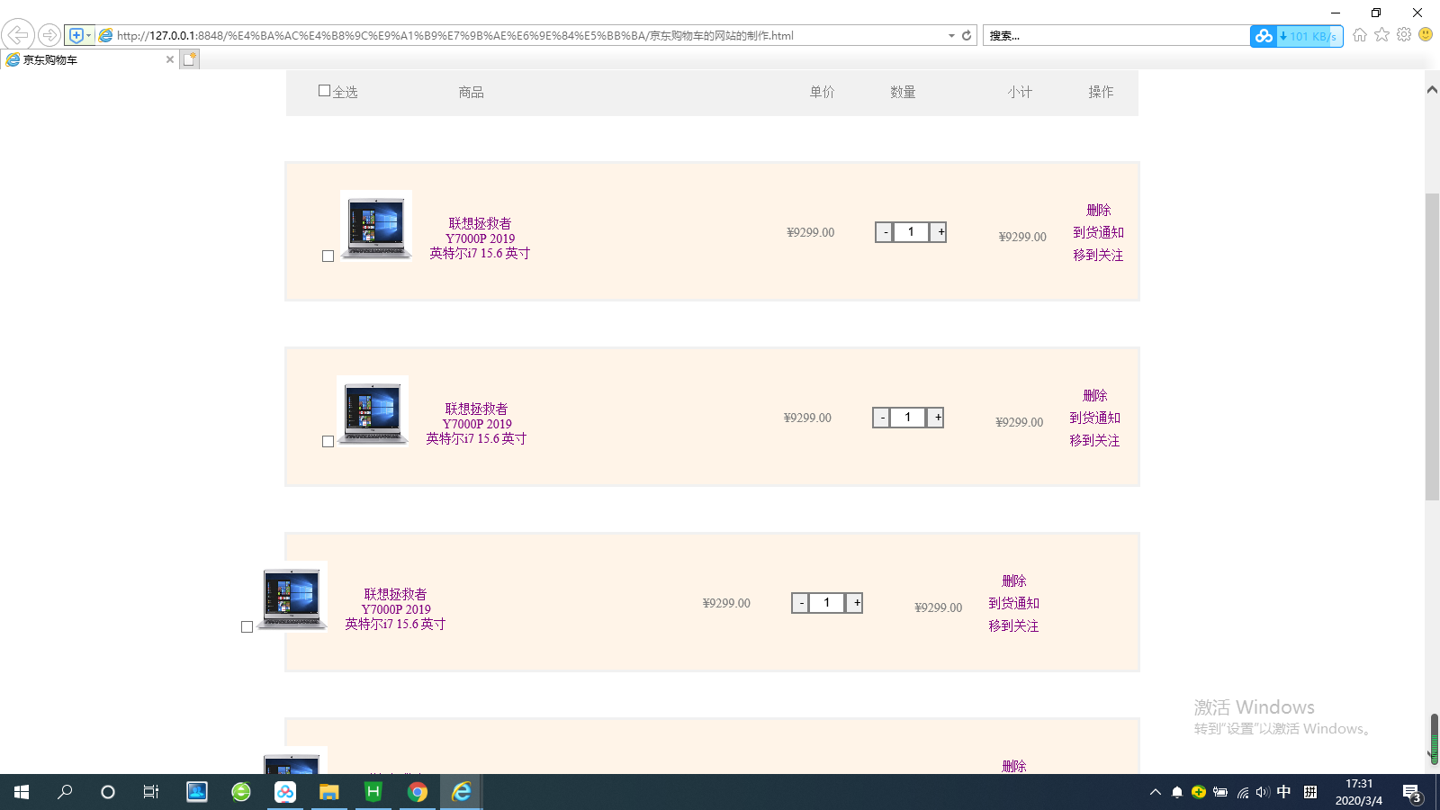Delete the fourth cart item via 删除

(1013, 766)
